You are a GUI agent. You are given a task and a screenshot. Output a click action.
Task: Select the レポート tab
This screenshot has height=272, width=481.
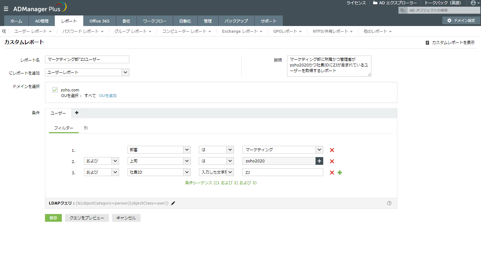pyautogui.click(x=69, y=21)
